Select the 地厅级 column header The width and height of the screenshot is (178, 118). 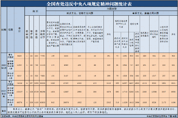(31, 34)
